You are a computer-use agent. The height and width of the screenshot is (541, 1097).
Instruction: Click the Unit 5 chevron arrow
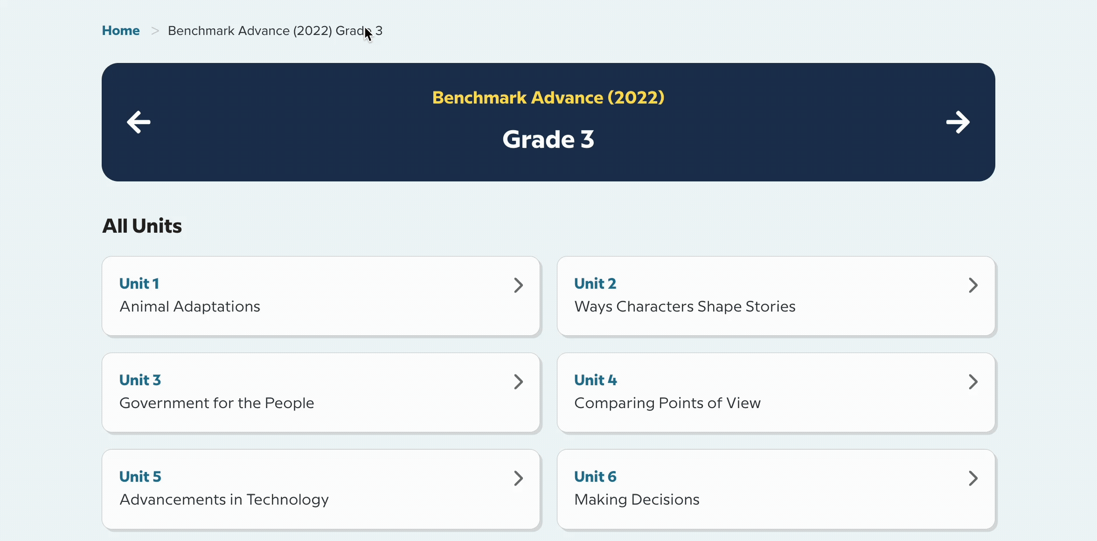(x=518, y=479)
